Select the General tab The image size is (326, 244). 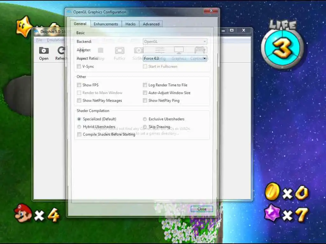tap(80, 24)
